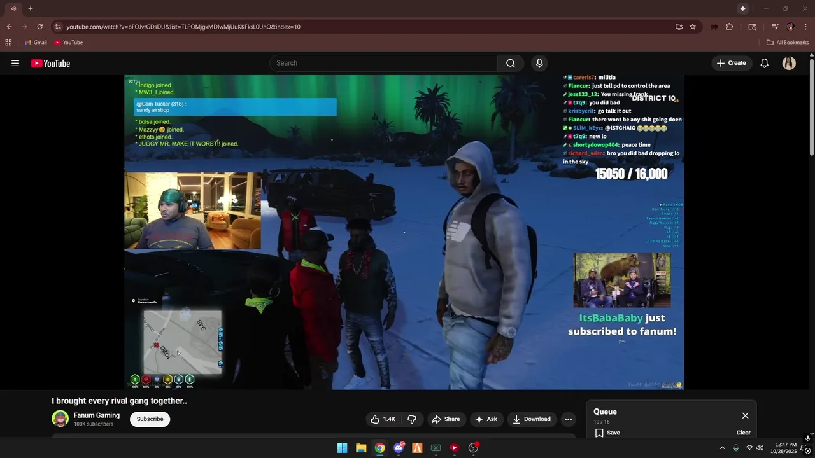Open the network Wi-Fi tray icon

point(749,448)
